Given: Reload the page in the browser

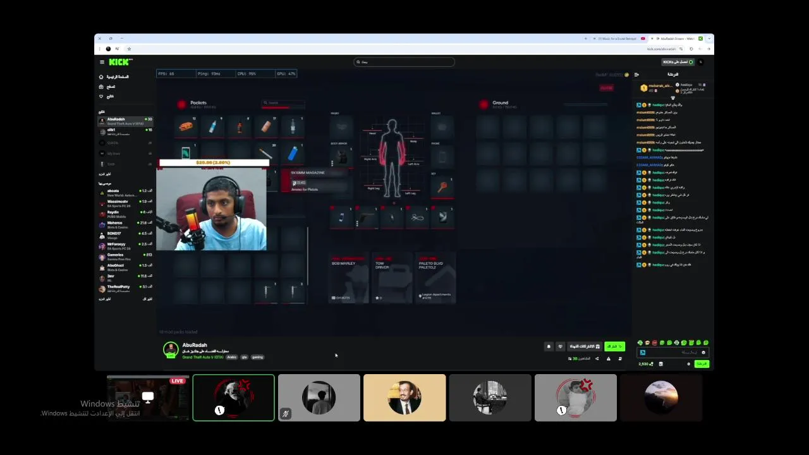Looking at the screenshot, I should [691, 49].
